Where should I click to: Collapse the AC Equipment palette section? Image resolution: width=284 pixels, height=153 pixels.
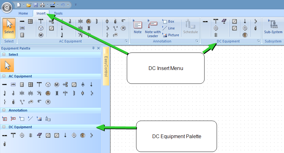4,76
